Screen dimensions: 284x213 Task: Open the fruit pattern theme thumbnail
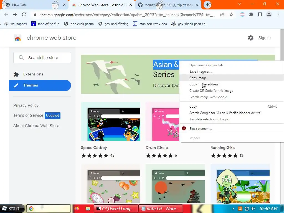click(x=110, y=183)
